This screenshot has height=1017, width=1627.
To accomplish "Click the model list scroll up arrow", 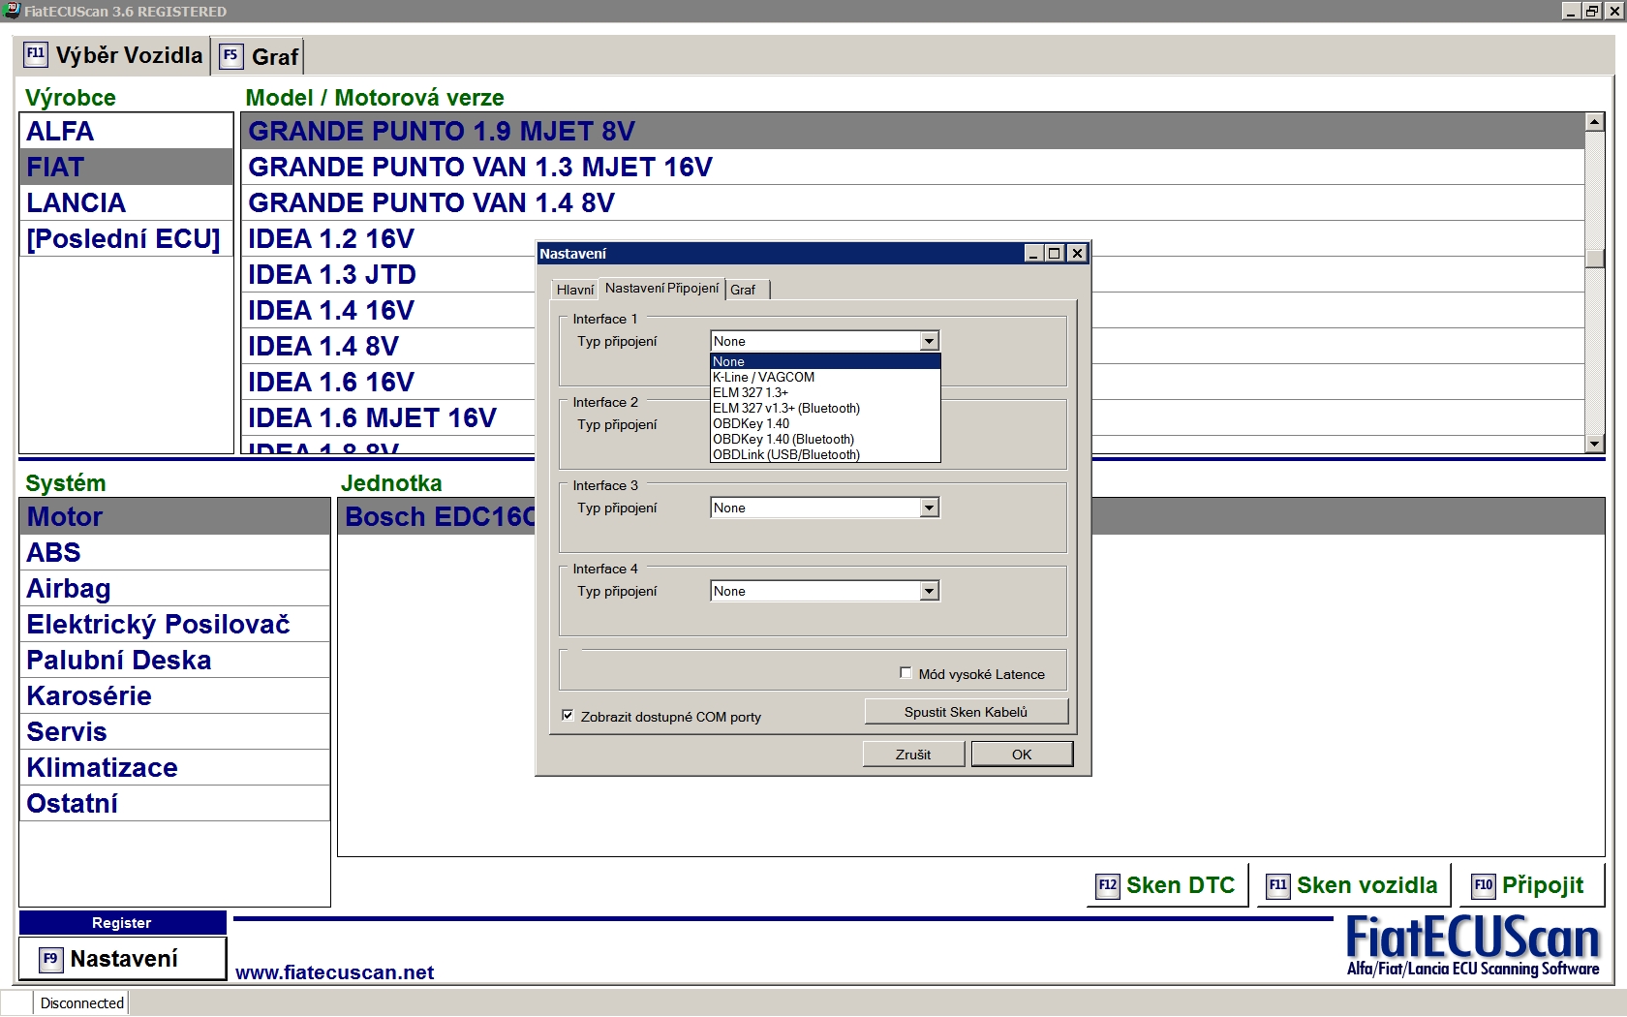I will (x=1595, y=122).
